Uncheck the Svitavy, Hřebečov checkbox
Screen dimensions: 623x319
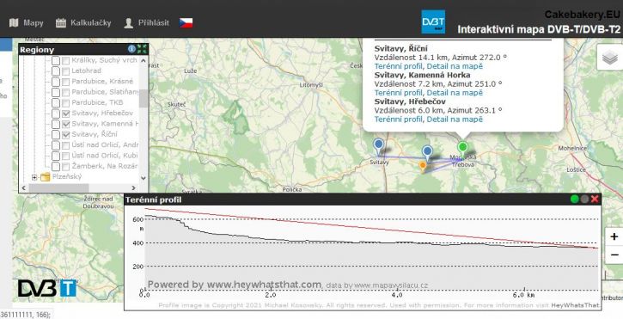pyautogui.click(x=66, y=113)
